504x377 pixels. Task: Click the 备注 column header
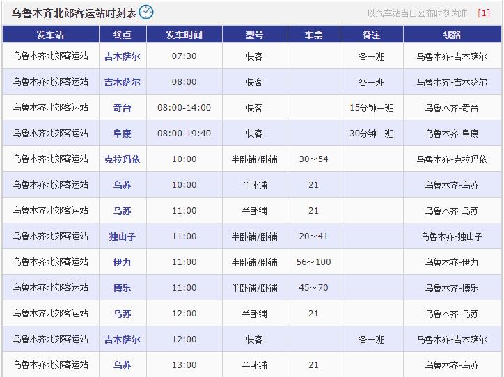[x=371, y=34]
